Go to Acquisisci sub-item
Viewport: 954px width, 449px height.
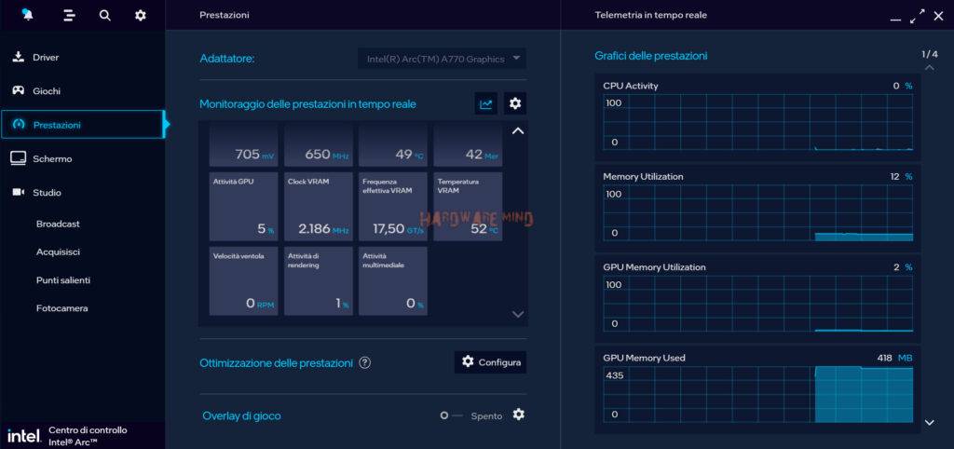pyautogui.click(x=58, y=252)
